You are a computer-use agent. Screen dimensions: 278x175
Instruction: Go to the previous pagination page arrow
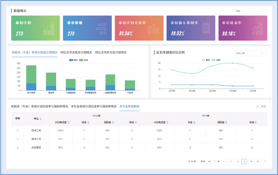[x=224, y=161]
